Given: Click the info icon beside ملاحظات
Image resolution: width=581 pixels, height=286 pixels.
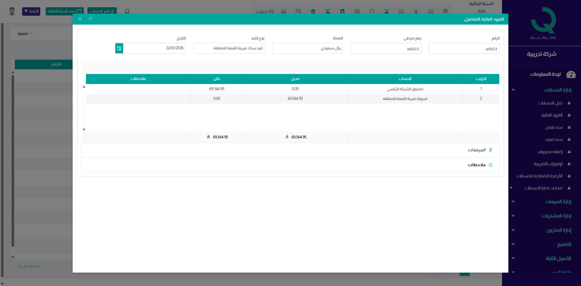Looking at the screenshot, I should 491,165.
